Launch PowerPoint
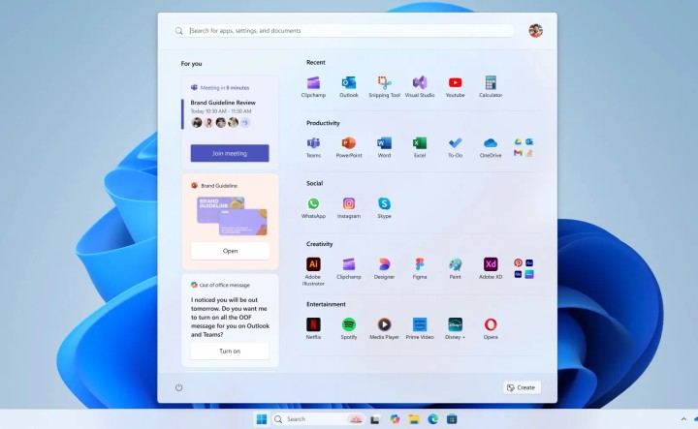This screenshot has width=698, height=429. [349, 144]
